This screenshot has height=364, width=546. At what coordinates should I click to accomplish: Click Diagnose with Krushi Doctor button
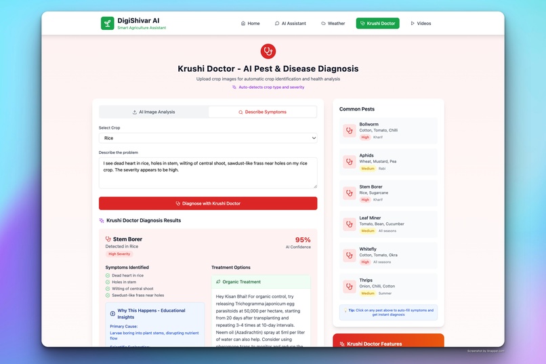pos(208,203)
